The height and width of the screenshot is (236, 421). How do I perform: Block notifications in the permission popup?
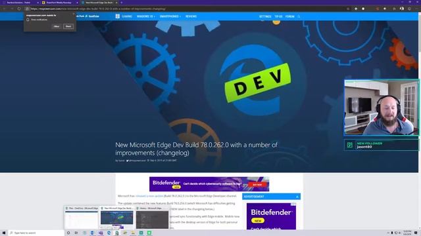tap(68, 26)
